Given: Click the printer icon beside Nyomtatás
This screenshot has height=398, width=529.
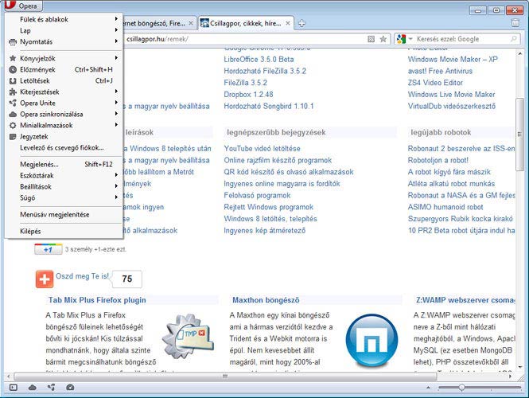Looking at the screenshot, I should (x=13, y=42).
